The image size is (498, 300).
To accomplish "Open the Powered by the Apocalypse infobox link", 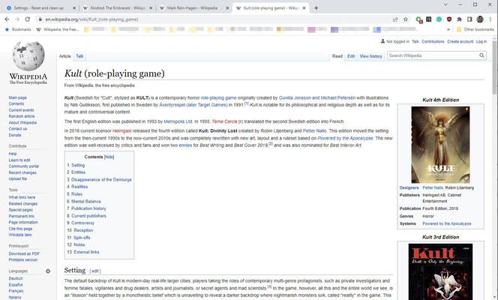I will [x=446, y=223].
